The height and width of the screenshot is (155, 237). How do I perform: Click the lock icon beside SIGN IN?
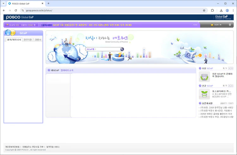212,25
